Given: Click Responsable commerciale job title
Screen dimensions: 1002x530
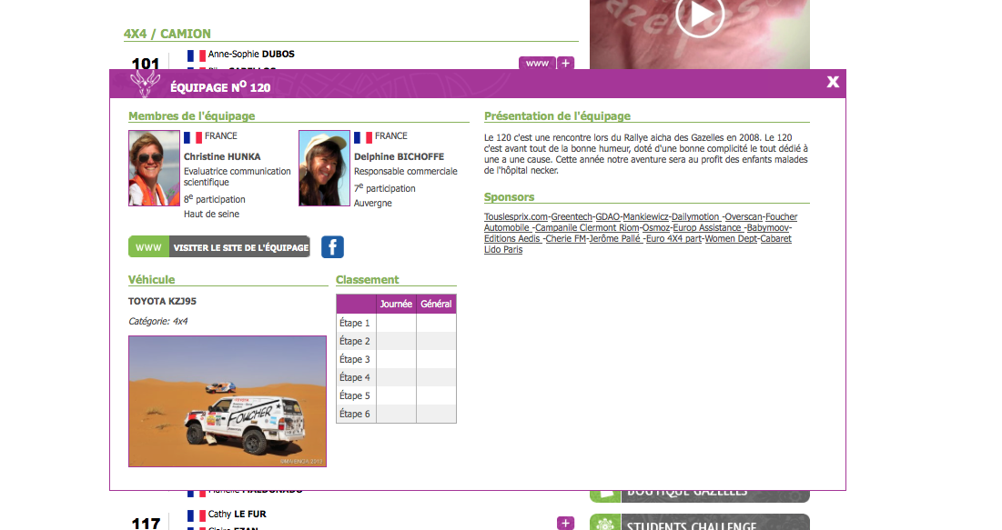Looking at the screenshot, I should [406, 171].
